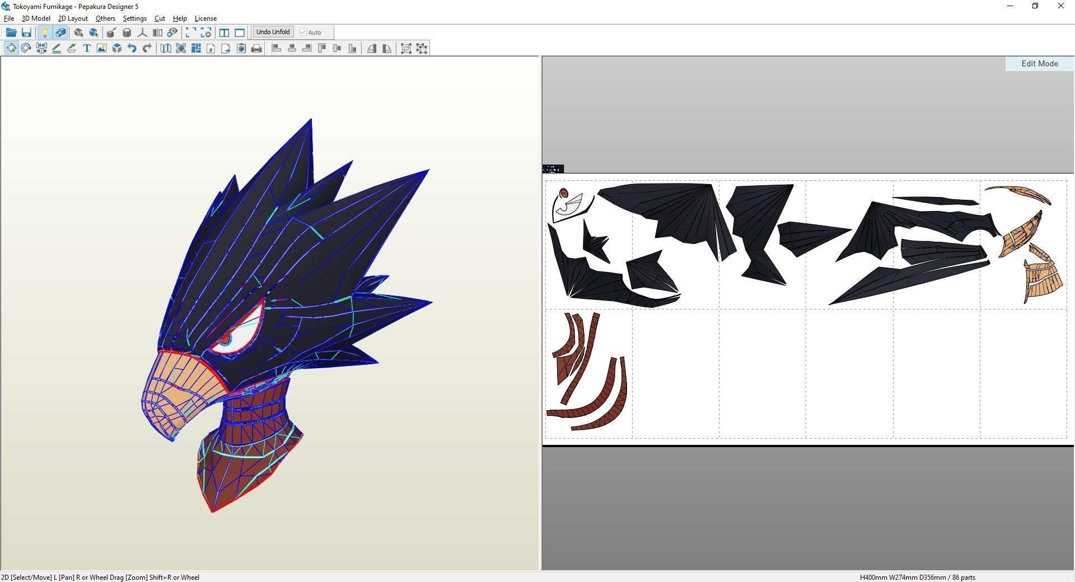Open the Cut menu
The image size is (1075, 582).
[160, 18]
